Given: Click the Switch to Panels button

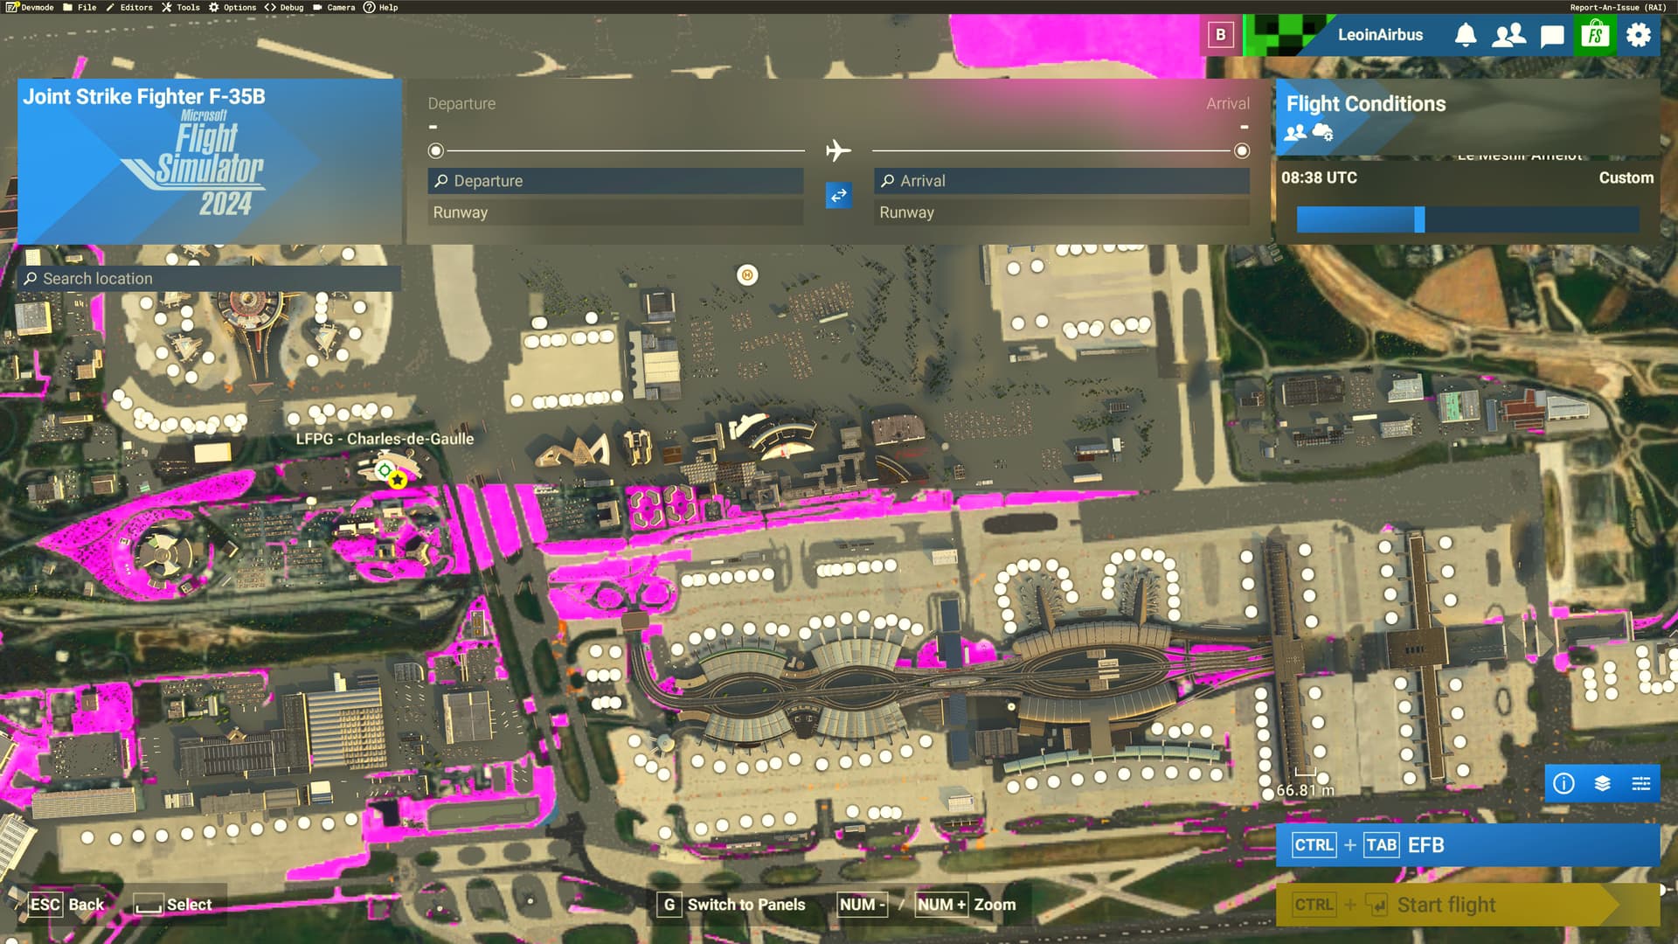Looking at the screenshot, I should click(x=732, y=905).
